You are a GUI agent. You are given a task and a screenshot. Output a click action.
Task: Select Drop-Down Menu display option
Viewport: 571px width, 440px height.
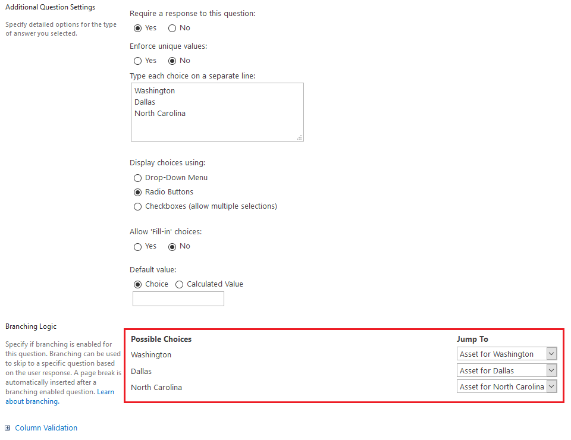(x=137, y=178)
